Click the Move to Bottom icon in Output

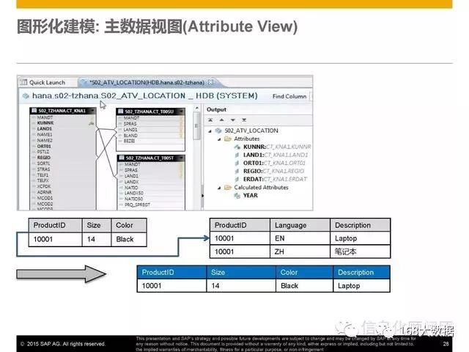pos(244,120)
